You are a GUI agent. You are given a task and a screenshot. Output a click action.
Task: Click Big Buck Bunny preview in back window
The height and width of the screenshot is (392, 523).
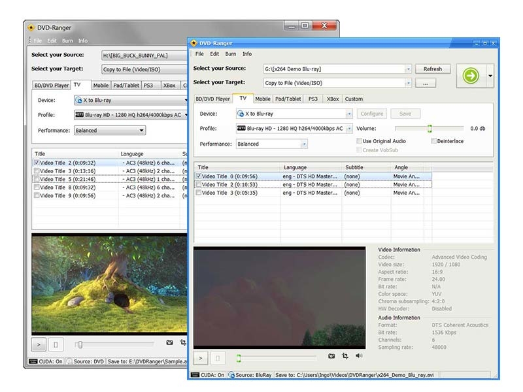pos(110,284)
